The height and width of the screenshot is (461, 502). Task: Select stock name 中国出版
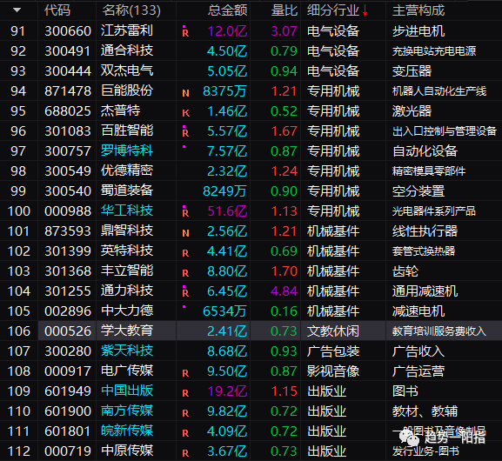click(127, 391)
